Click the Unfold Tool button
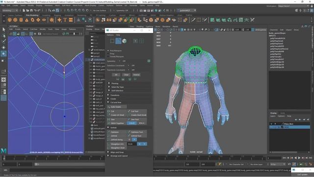 coord(137,136)
